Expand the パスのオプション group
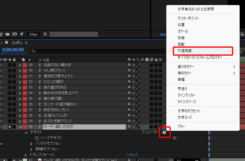This screenshot has height=161, width=245. coord(31,144)
